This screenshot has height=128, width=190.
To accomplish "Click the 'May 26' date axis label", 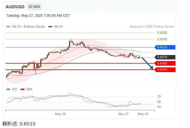I will [60, 114].
